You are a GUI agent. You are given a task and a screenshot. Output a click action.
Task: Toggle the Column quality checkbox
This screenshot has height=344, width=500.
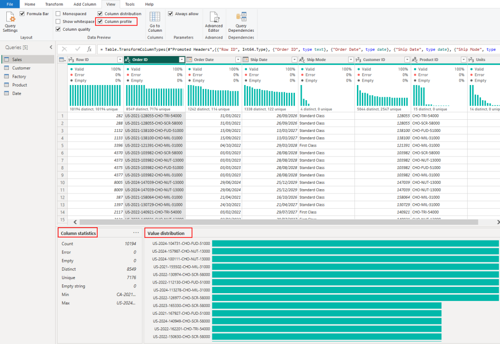click(58, 29)
